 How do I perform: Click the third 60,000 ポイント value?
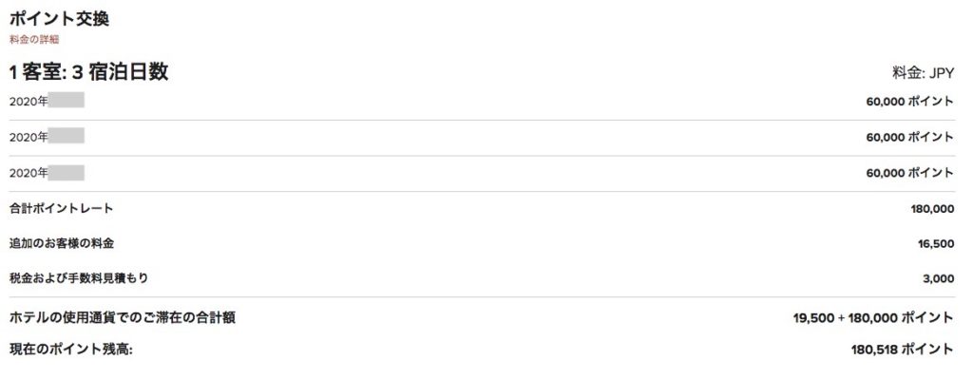(909, 173)
